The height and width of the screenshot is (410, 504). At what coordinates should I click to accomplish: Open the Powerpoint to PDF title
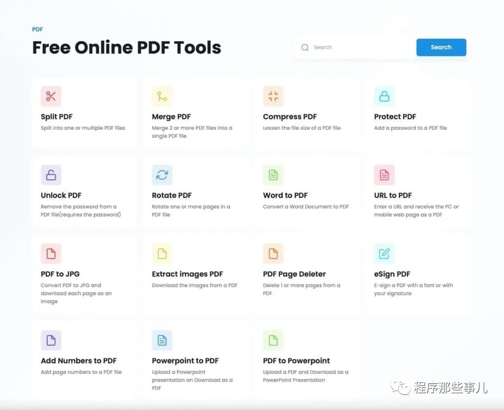(x=185, y=361)
